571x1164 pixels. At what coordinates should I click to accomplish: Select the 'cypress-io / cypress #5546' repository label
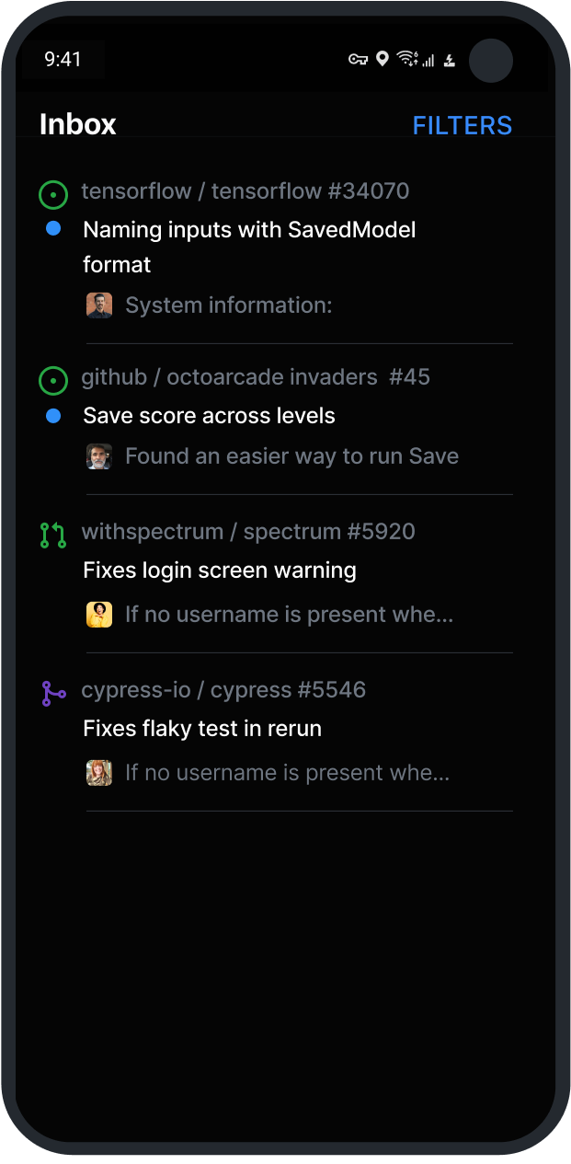coord(223,690)
